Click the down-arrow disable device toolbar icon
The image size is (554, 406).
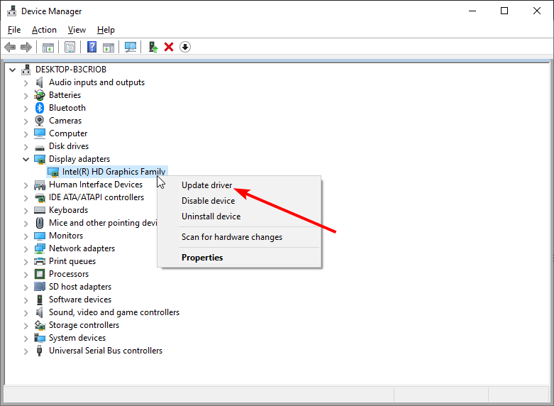185,47
